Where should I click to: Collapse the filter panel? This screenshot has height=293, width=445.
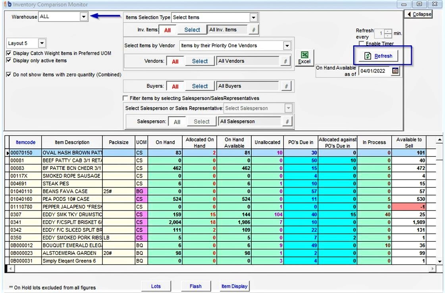pos(418,14)
